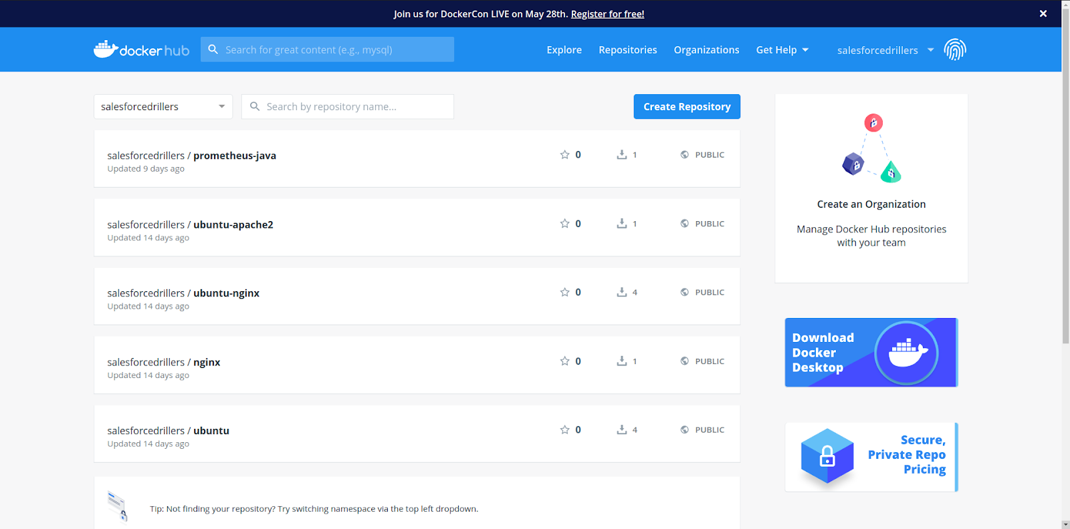Click PUBLIC label on prometheus-java row
This screenshot has height=529, width=1070.
tap(710, 155)
